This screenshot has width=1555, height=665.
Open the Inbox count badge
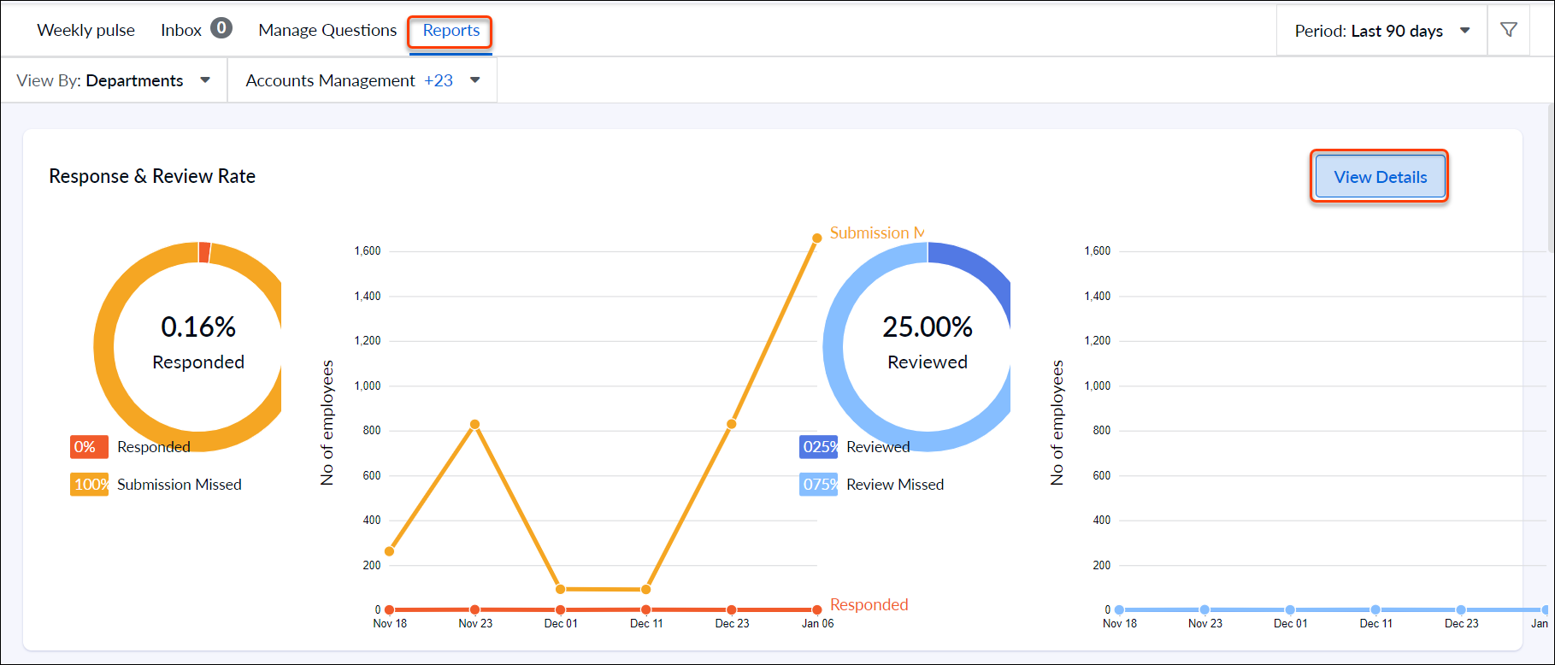click(221, 28)
